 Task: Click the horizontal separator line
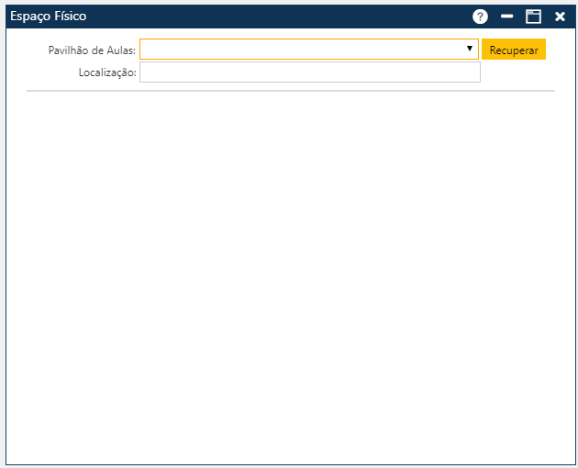coord(290,91)
